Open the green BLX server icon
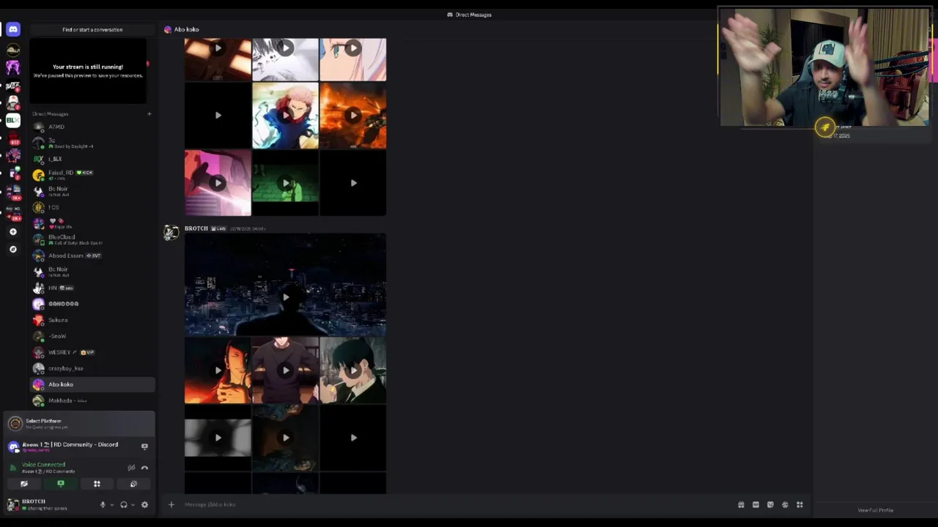This screenshot has height=527, width=938. tap(12, 120)
